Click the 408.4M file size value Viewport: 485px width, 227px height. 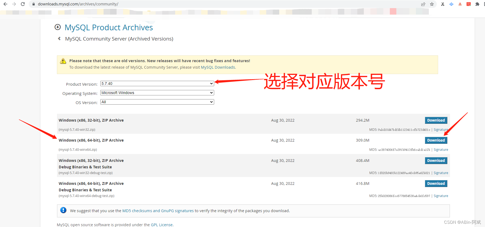tap(362, 161)
